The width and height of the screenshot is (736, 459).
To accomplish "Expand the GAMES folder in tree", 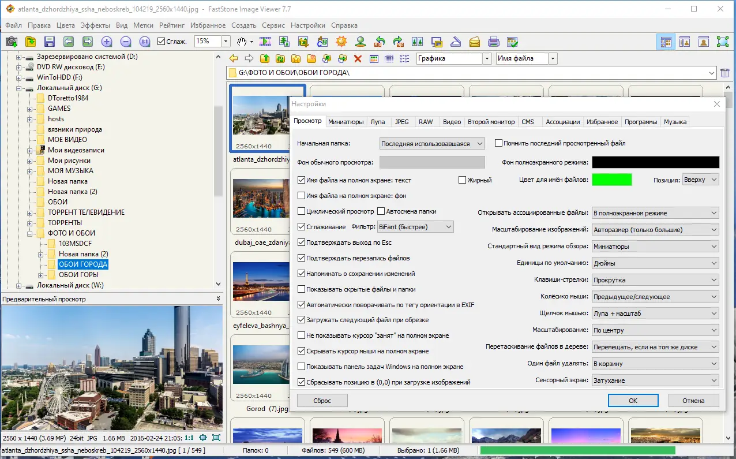I will coord(30,109).
